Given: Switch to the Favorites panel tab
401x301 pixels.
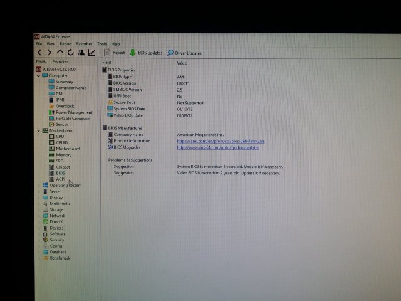Looking at the screenshot, I should (x=60, y=62).
